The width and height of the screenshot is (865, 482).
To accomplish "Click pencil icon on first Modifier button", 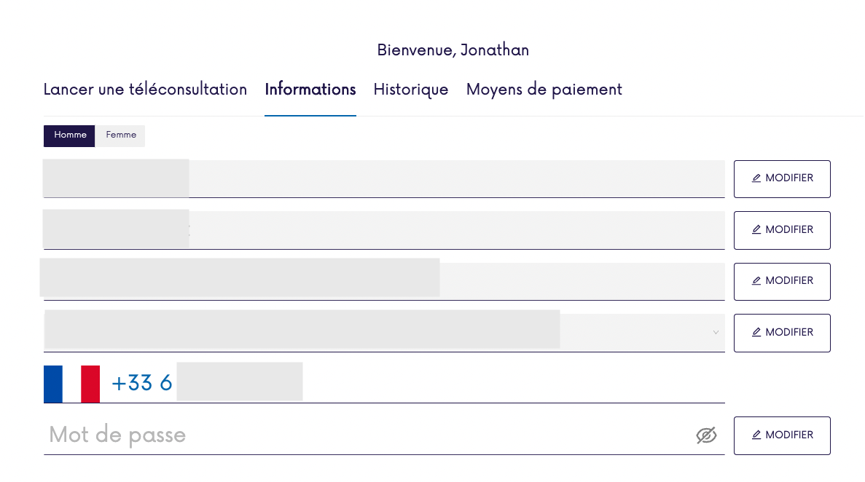I will [756, 178].
